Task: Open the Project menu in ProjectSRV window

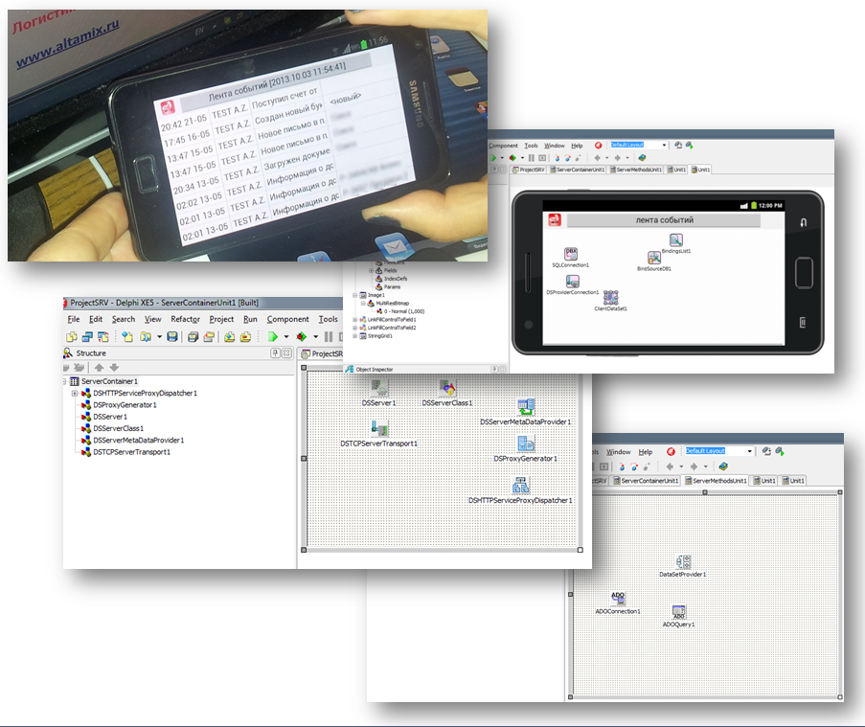Action: [x=222, y=319]
